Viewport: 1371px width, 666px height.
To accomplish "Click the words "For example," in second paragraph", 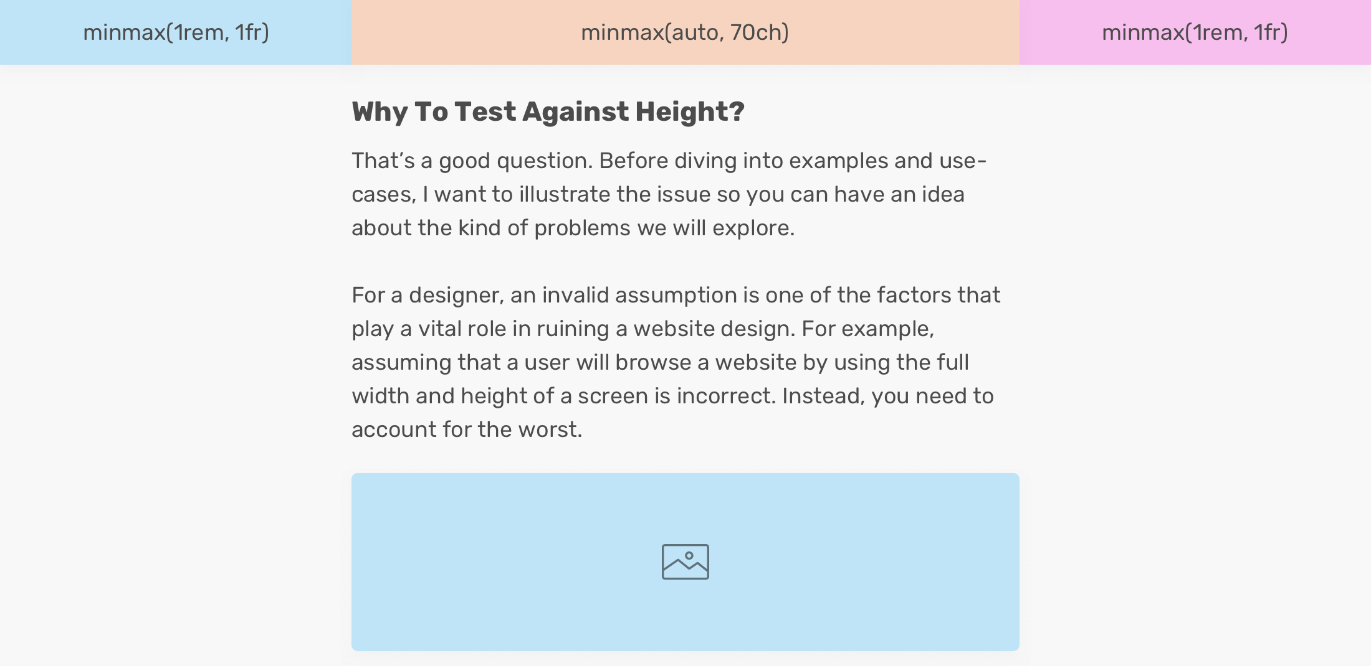I will [867, 329].
